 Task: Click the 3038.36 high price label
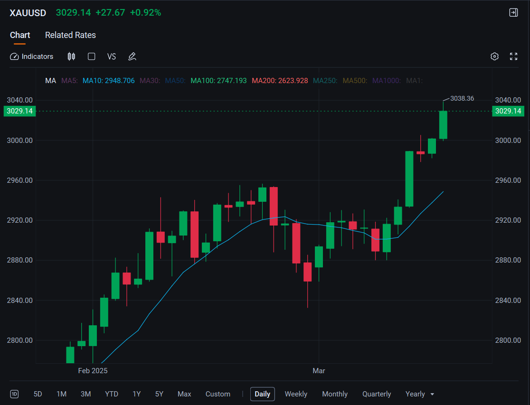pyautogui.click(x=462, y=98)
